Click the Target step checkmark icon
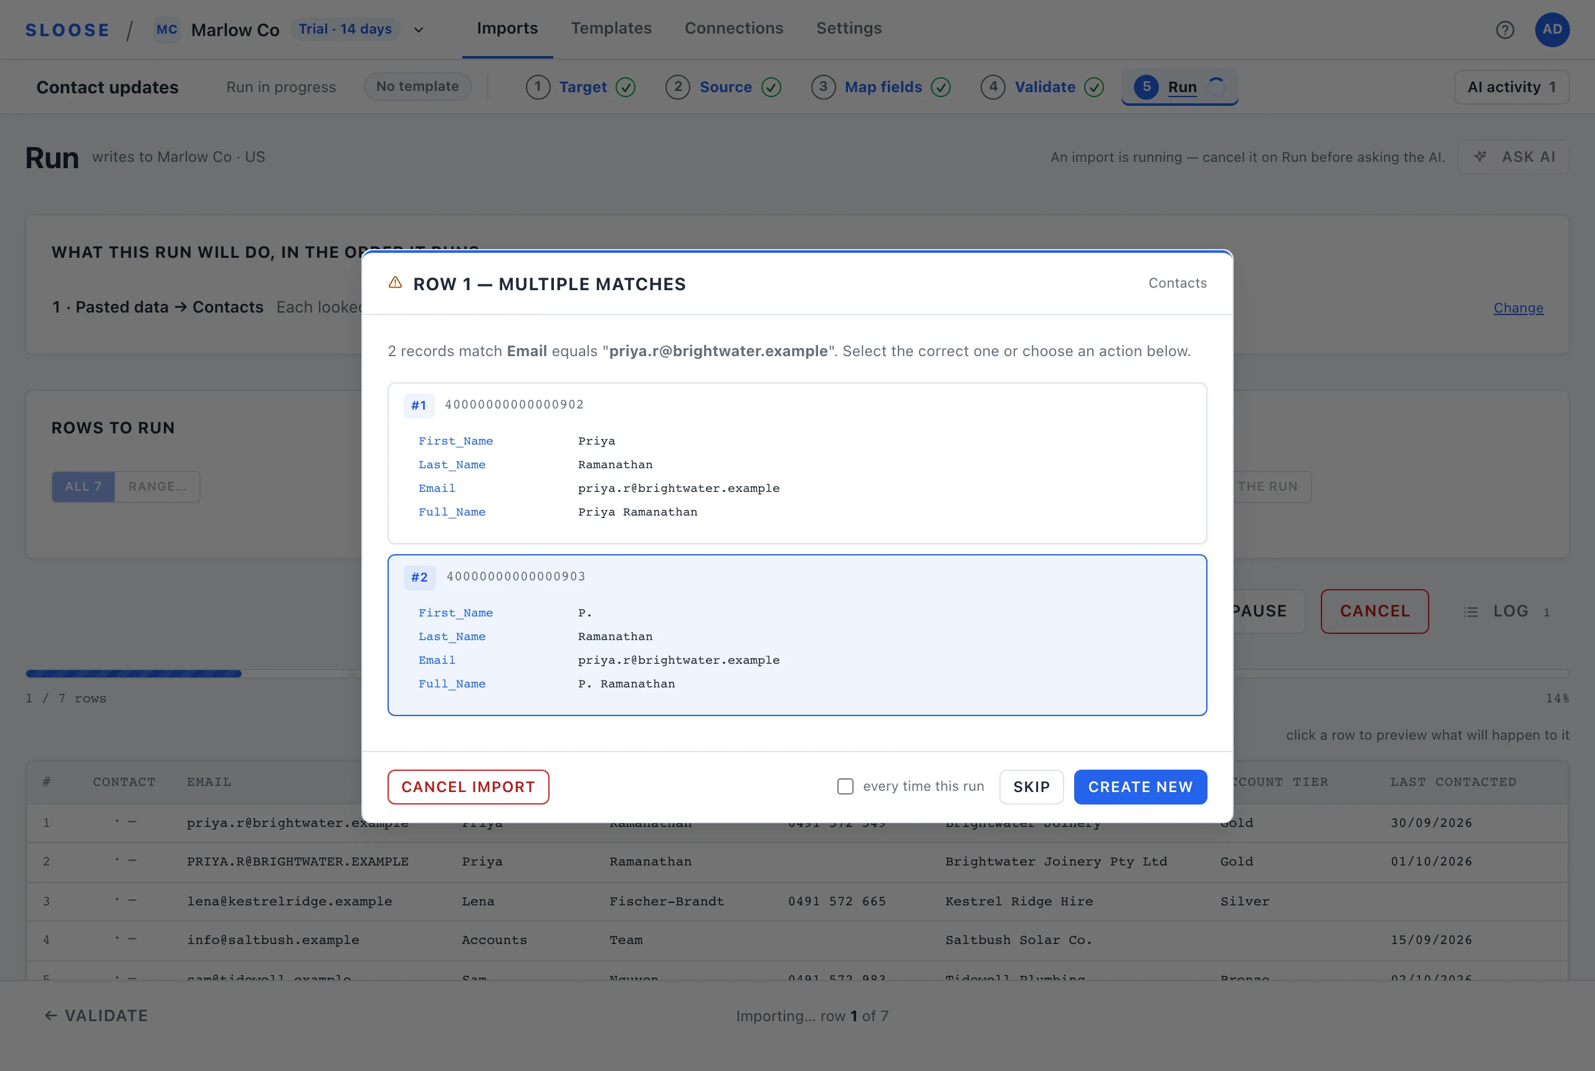This screenshot has height=1071, width=1595. pos(626,87)
